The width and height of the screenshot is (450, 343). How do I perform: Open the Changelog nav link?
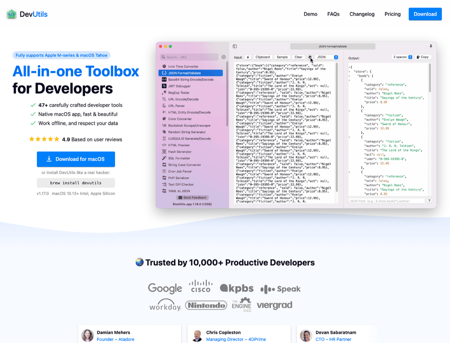(x=362, y=14)
